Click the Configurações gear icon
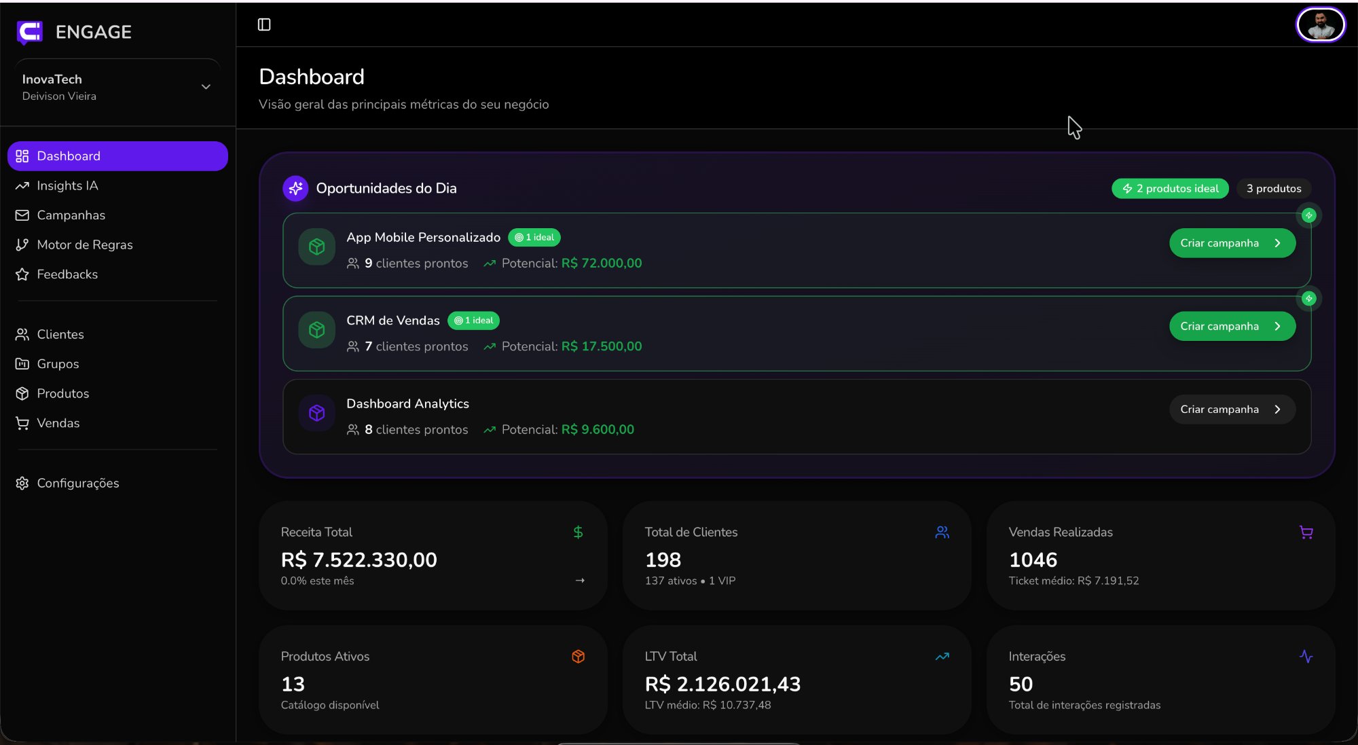Screen dimensions: 1358x745 point(22,483)
